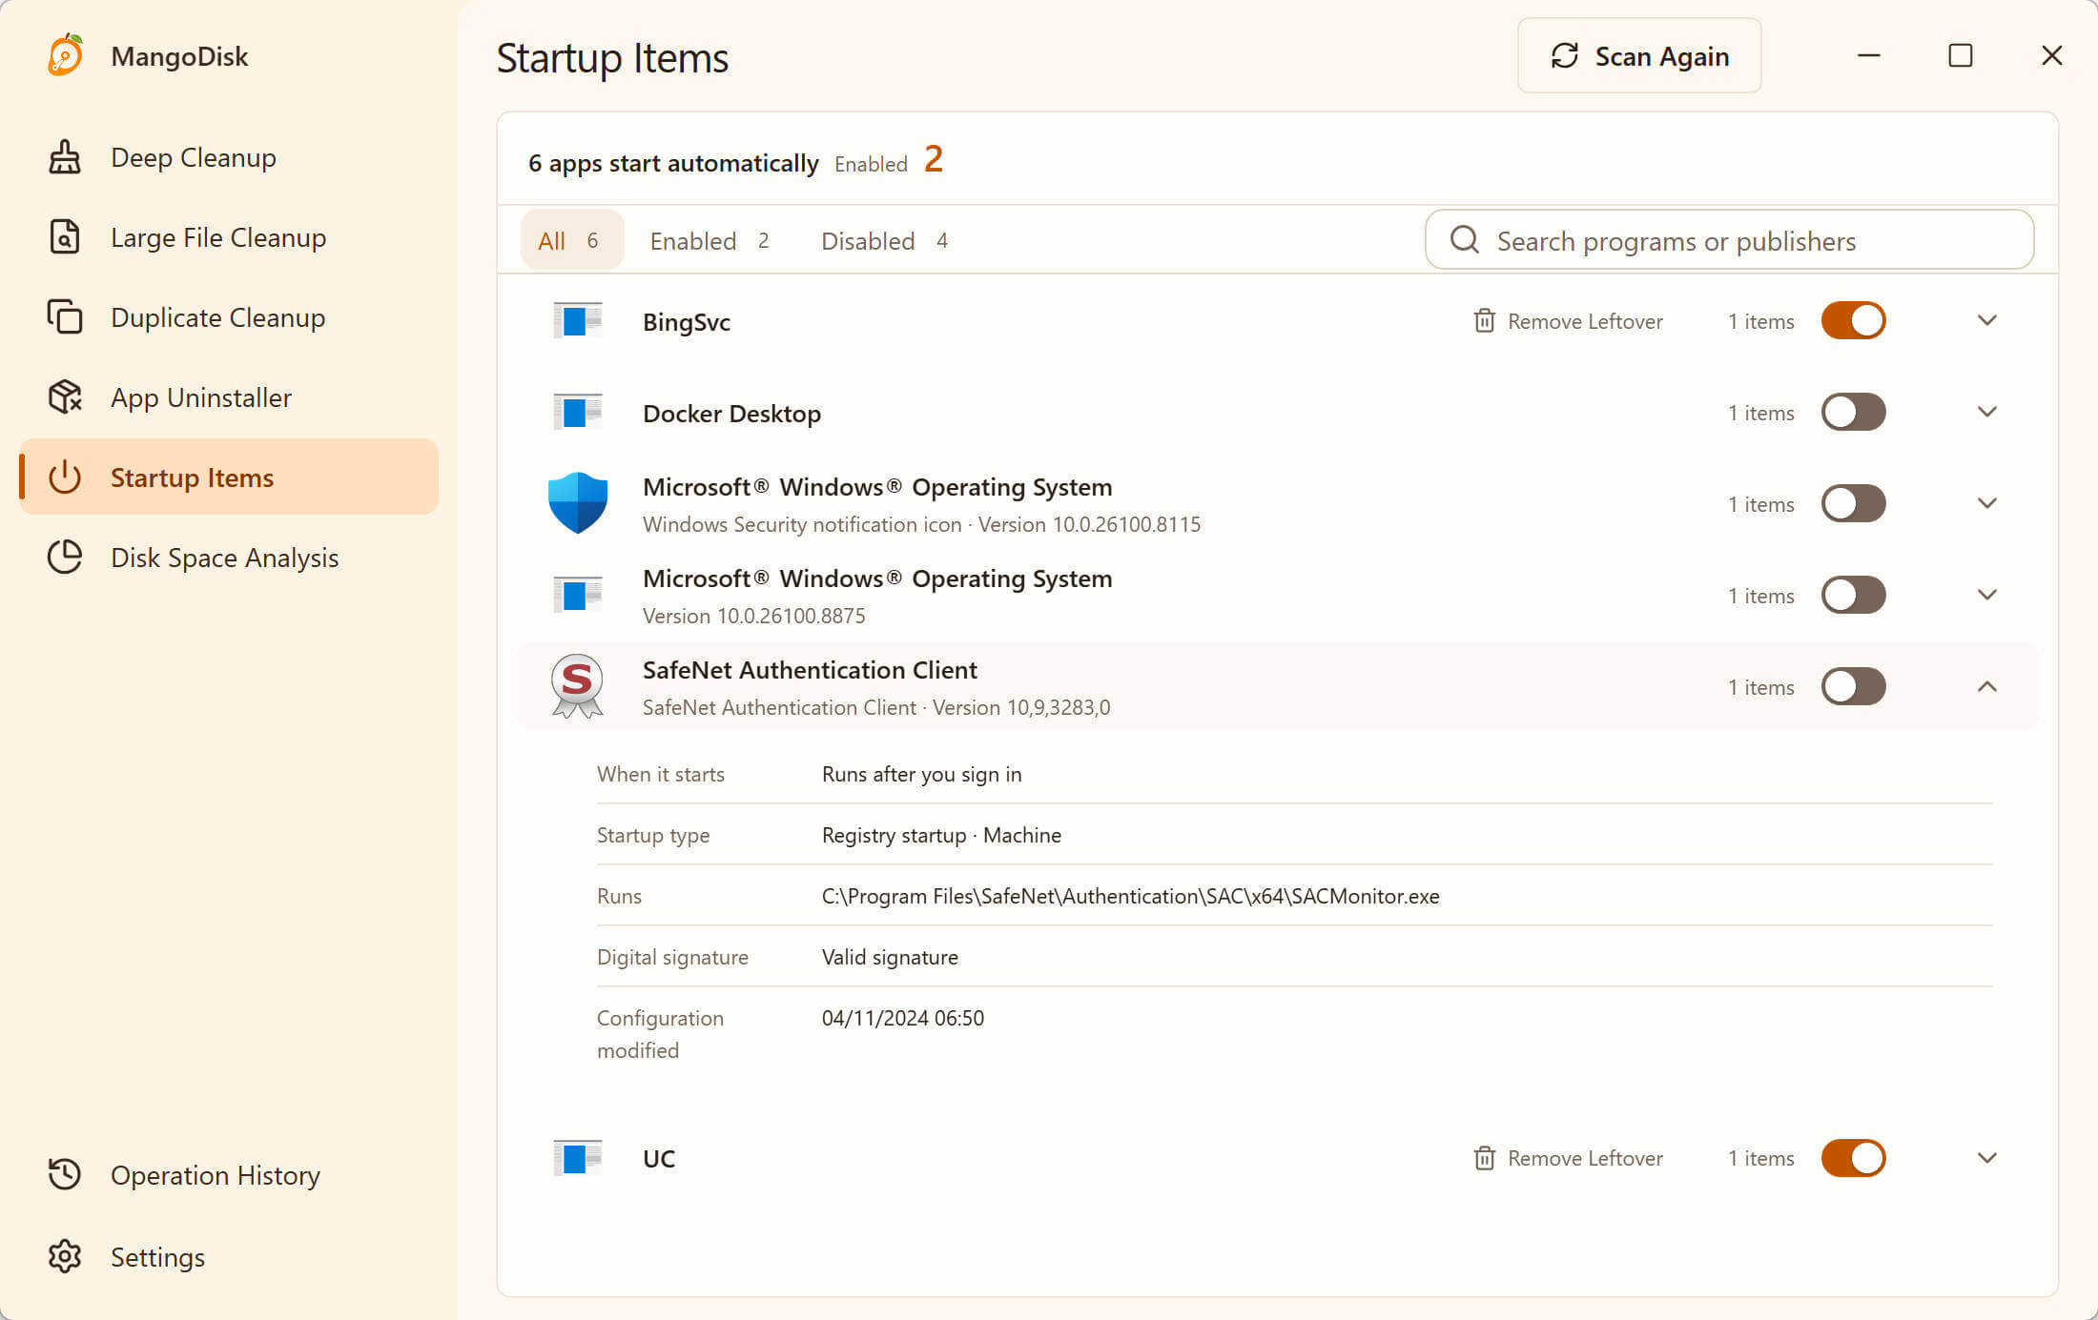Expand the Docker Desktop row details
2098x1320 pixels.
pos(1987,413)
